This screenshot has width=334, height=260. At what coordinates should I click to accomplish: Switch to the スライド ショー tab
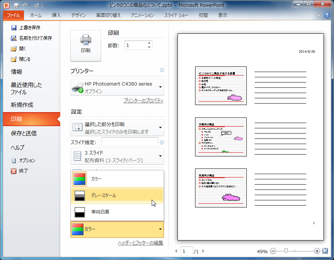tap(176, 15)
